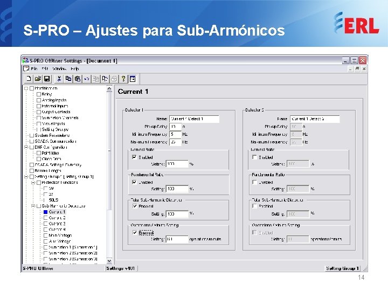Click the Undo arrow toolbar icon
388x291 pixels.
[x=87, y=79]
